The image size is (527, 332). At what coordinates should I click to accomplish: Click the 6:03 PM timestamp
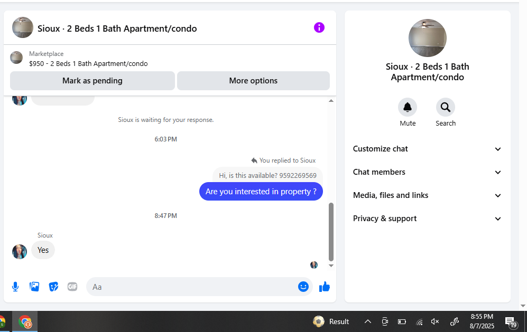point(165,139)
